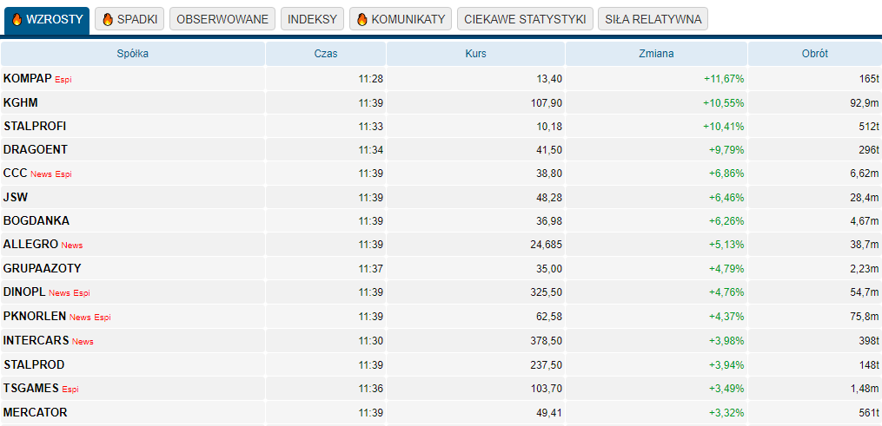Open the CIEKAWE STATYSTYKI tab

[x=525, y=19]
